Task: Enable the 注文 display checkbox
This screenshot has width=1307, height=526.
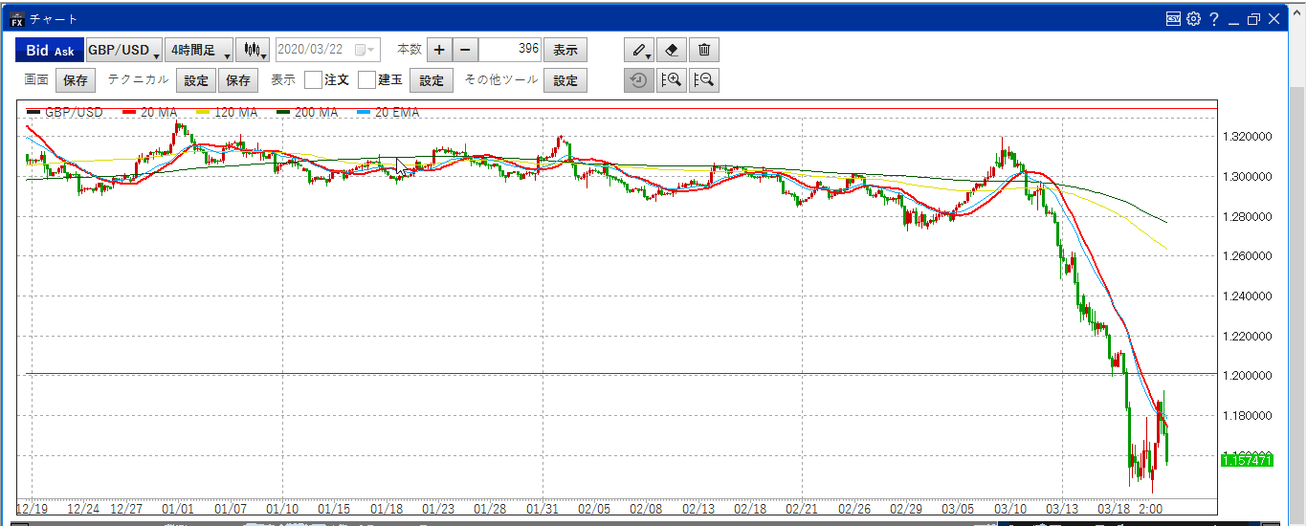Action: pyautogui.click(x=313, y=80)
